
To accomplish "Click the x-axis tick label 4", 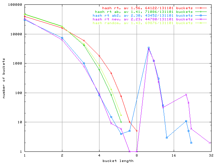I will [99, 156].
